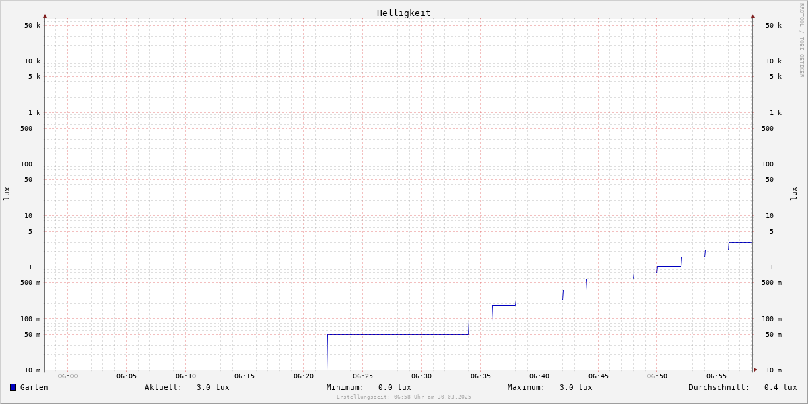Click the 06:20 time axis label
The image size is (808, 404).
304,376
